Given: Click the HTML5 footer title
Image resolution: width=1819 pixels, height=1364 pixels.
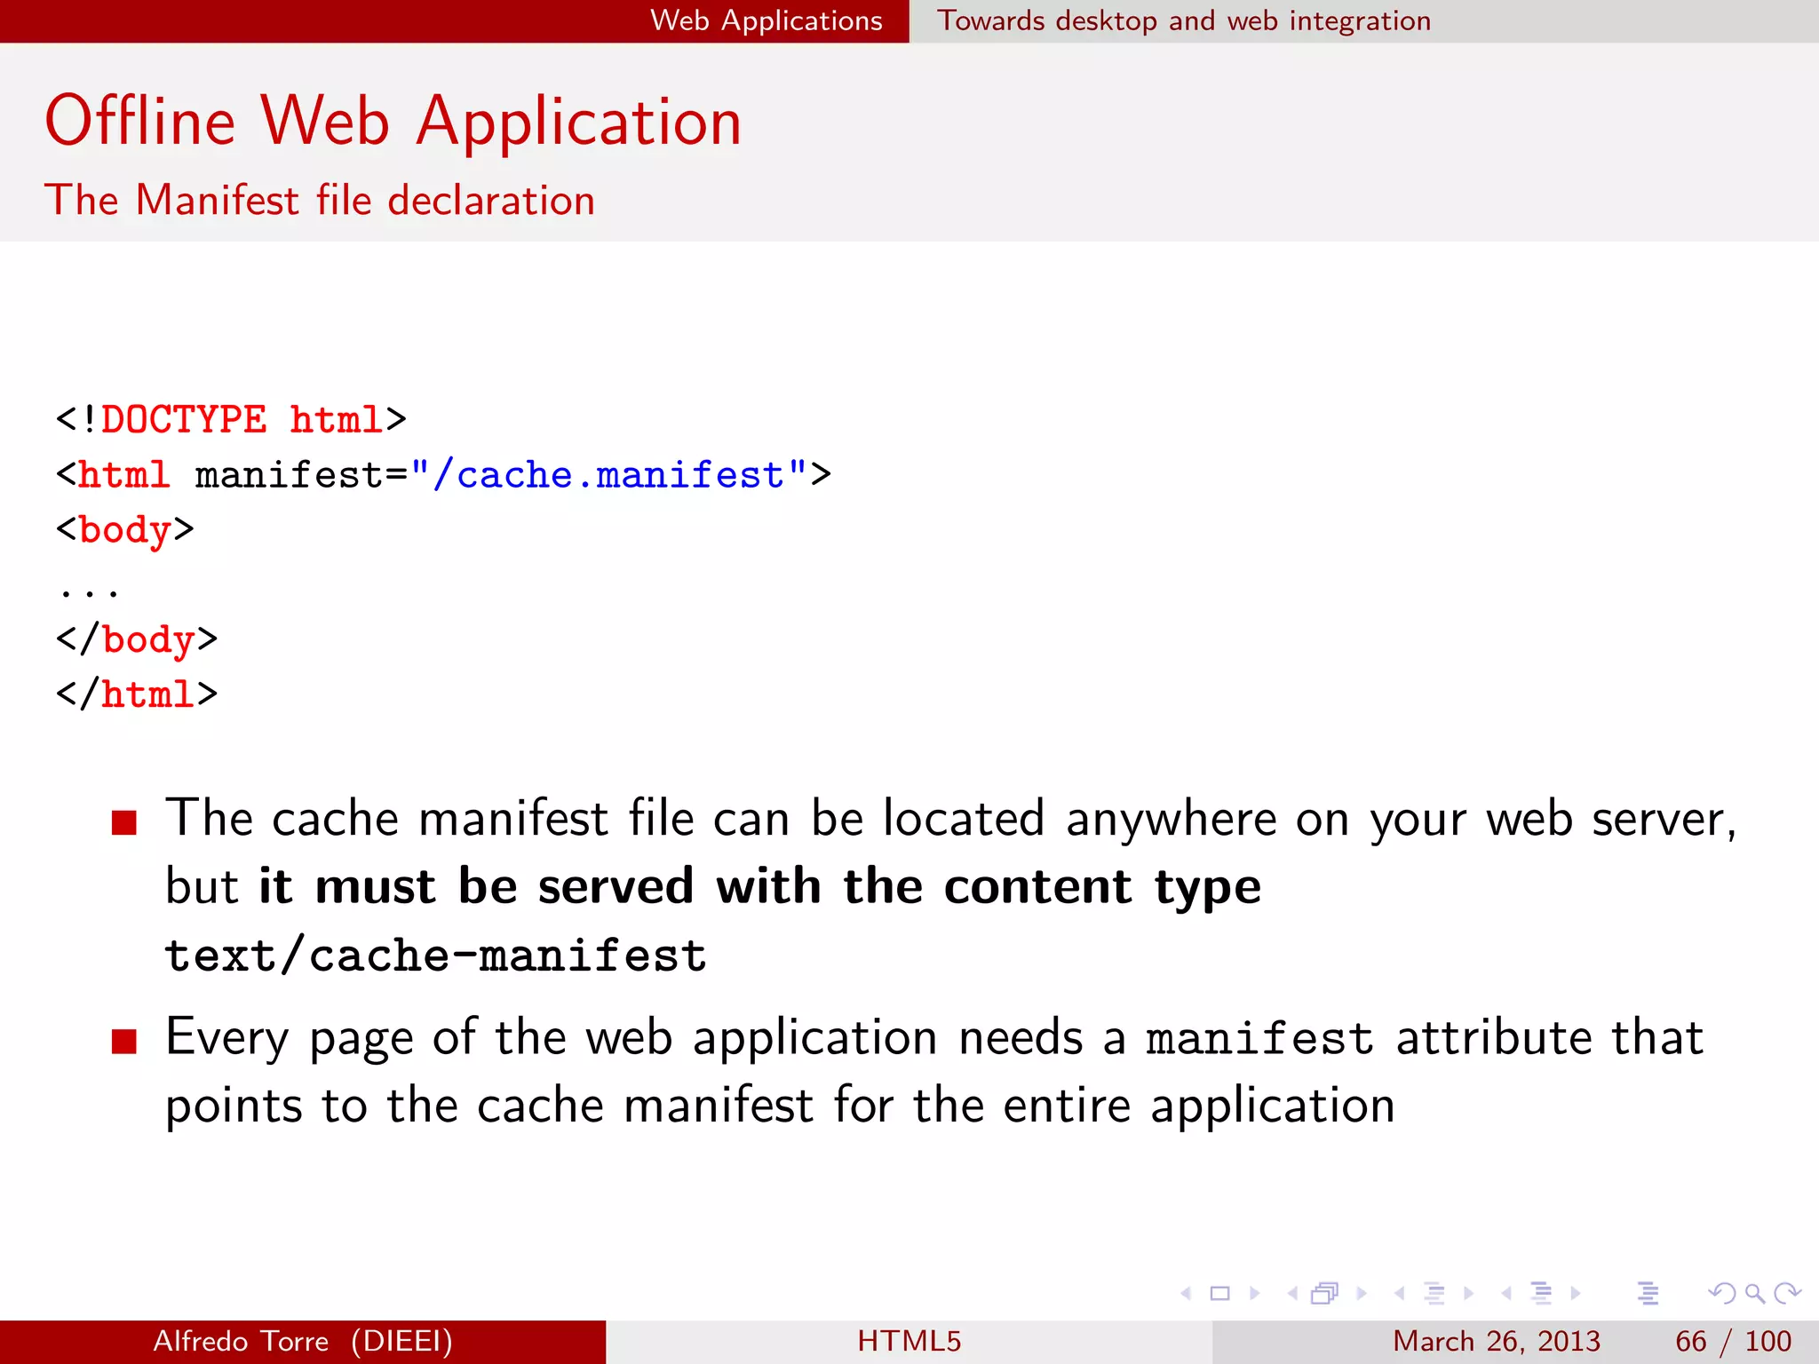Looking at the screenshot, I should point(909,1341).
